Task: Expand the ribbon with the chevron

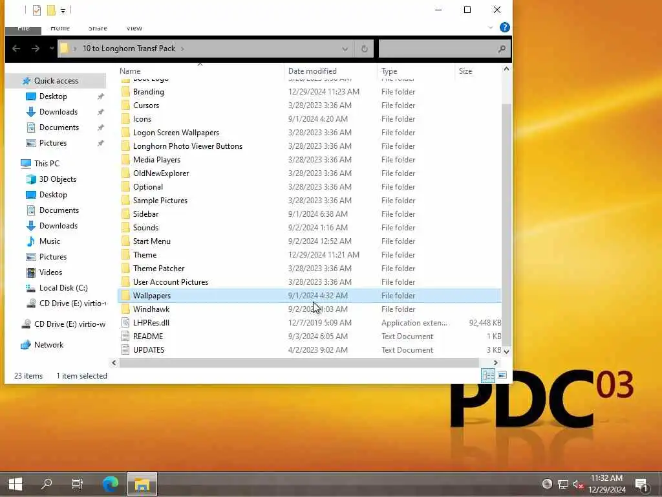Action: (491, 27)
